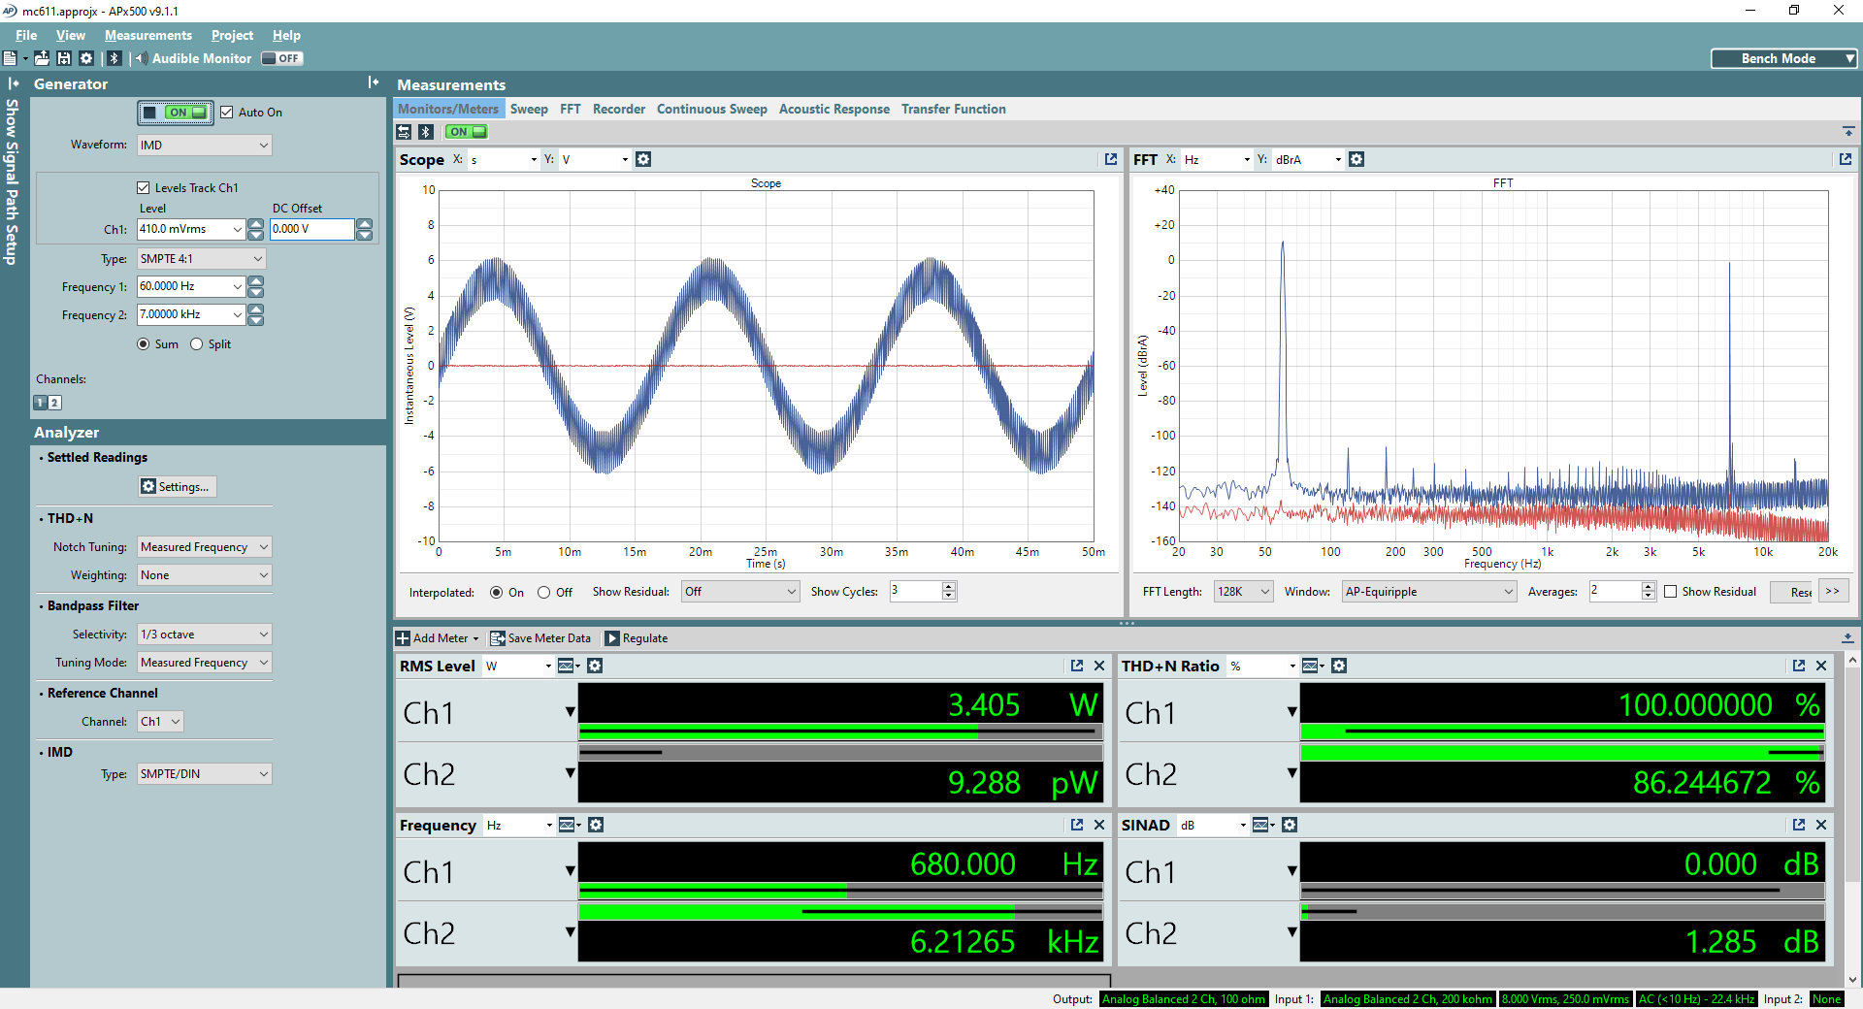The width and height of the screenshot is (1863, 1009).
Task: Click the Show Signal Path Setup arrow
Action: click(x=13, y=83)
